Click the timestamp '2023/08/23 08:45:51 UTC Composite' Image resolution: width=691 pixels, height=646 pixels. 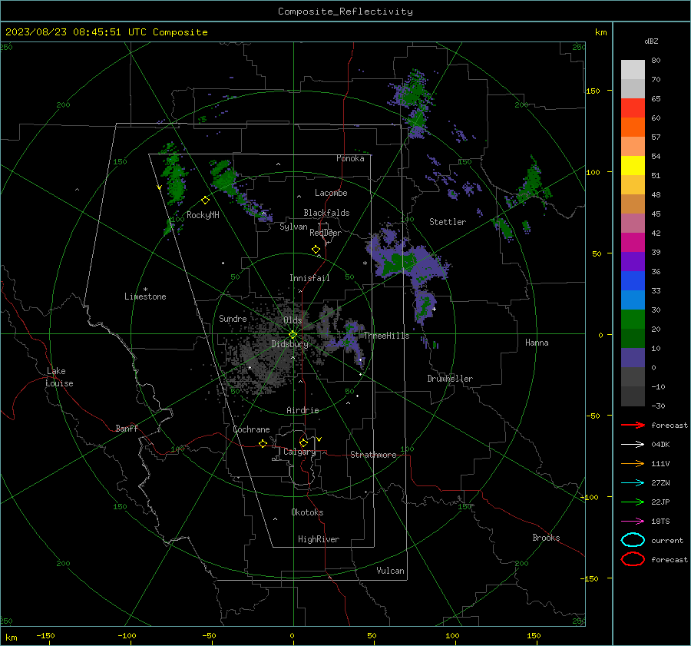[107, 32]
